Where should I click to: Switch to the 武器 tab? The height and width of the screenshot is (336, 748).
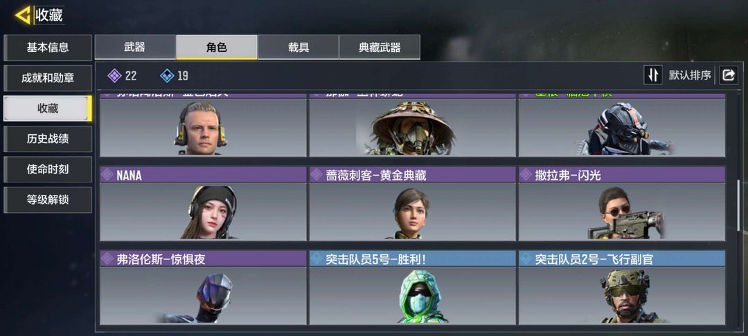pos(135,47)
